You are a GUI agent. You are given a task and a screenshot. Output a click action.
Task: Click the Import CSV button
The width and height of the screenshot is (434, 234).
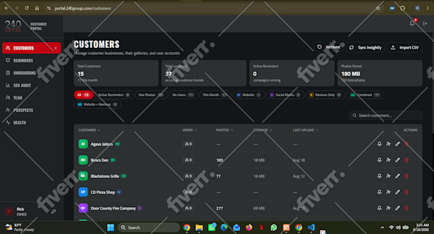[x=405, y=47]
